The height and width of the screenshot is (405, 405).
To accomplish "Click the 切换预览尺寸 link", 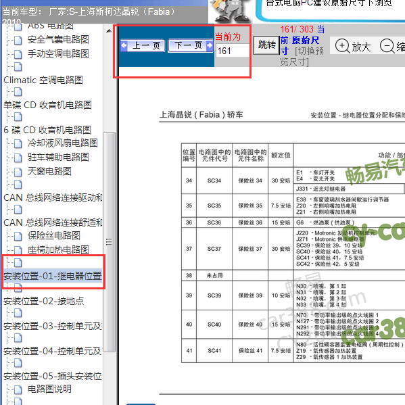I will (x=302, y=56).
